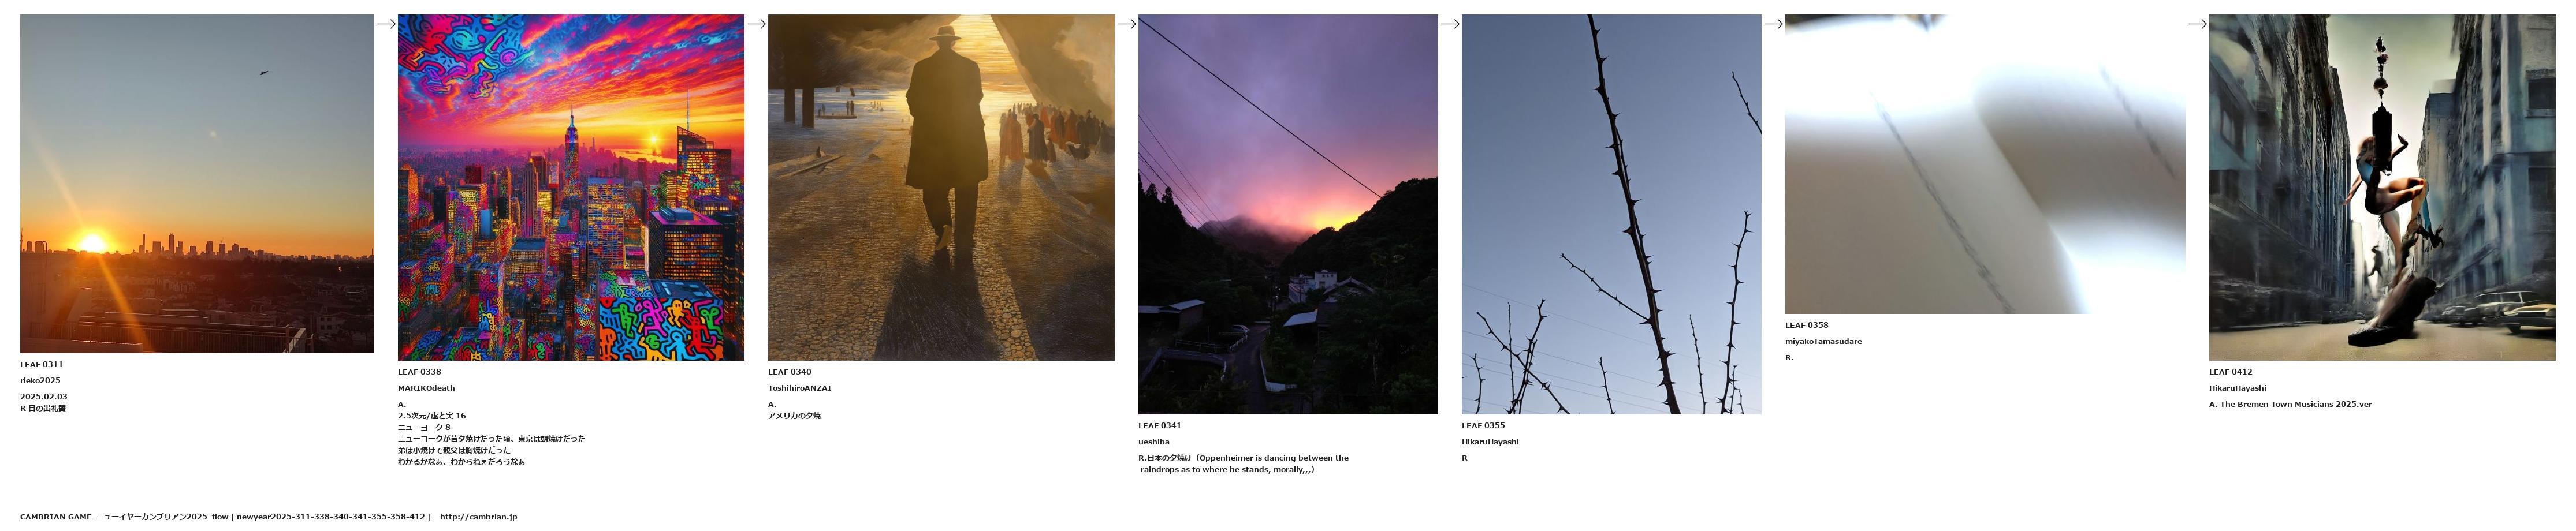Click the arrow before the blurry white paper image
The width and height of the screenshot is (2576, 531).
[x=1773, y=24]
